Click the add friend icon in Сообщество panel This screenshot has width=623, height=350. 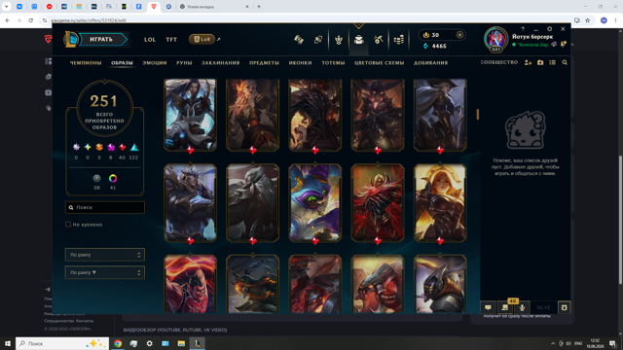(528, 62)
